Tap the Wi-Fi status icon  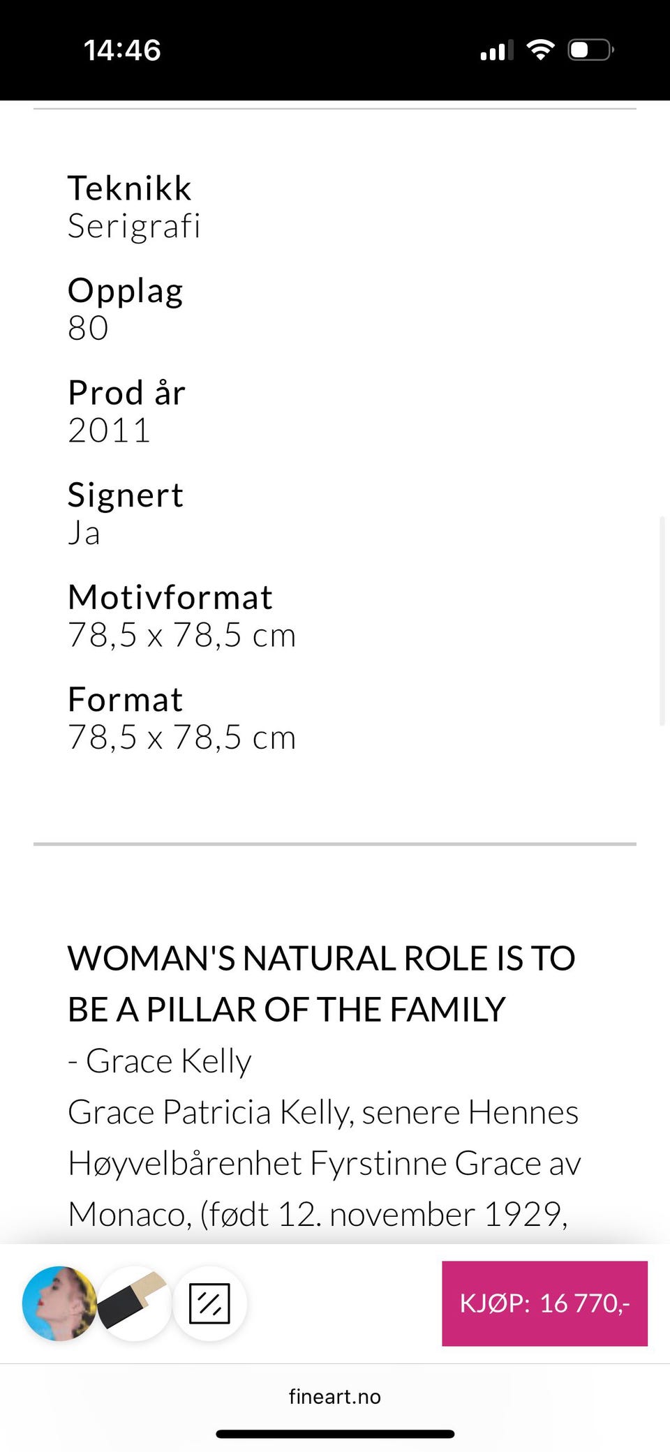[540, 50]
